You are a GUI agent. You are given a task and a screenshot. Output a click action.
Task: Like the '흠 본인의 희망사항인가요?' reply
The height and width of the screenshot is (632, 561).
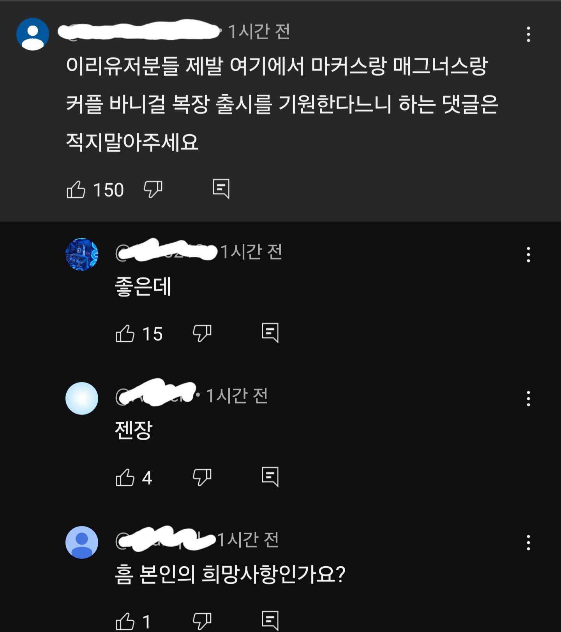pyautogui.click(x=125, y=621)
